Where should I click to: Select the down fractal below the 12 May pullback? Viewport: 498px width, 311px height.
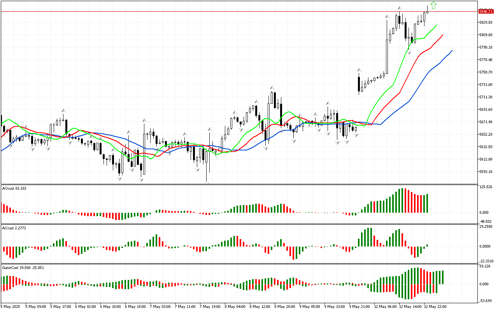pyautogui.click(x=409, y=52)
